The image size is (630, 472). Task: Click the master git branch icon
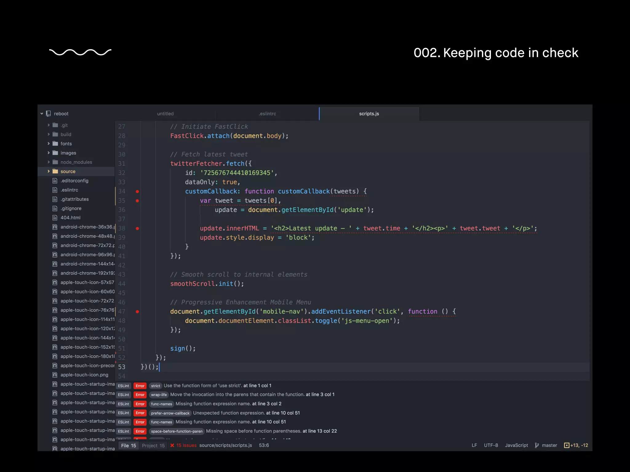click(x=537, y=445)
